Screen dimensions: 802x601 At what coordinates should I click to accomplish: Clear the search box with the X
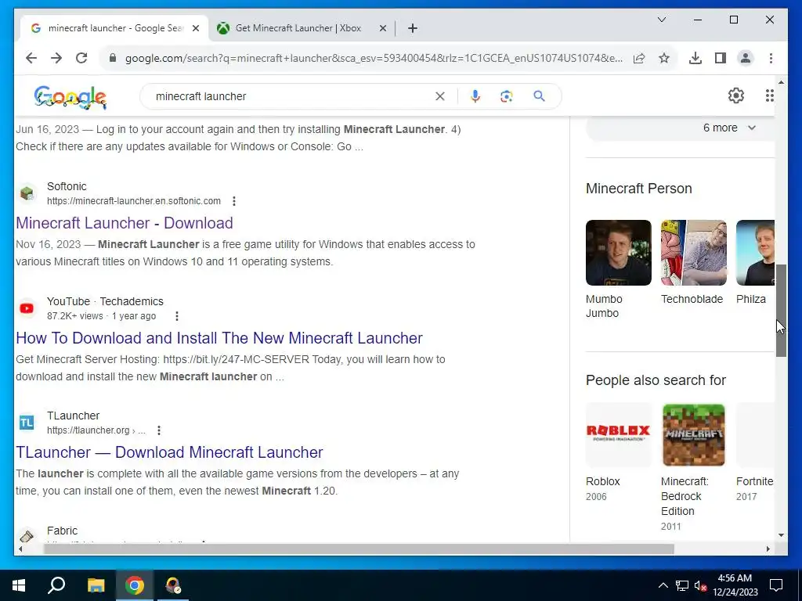pyautogui.click(x=440, y=96)
